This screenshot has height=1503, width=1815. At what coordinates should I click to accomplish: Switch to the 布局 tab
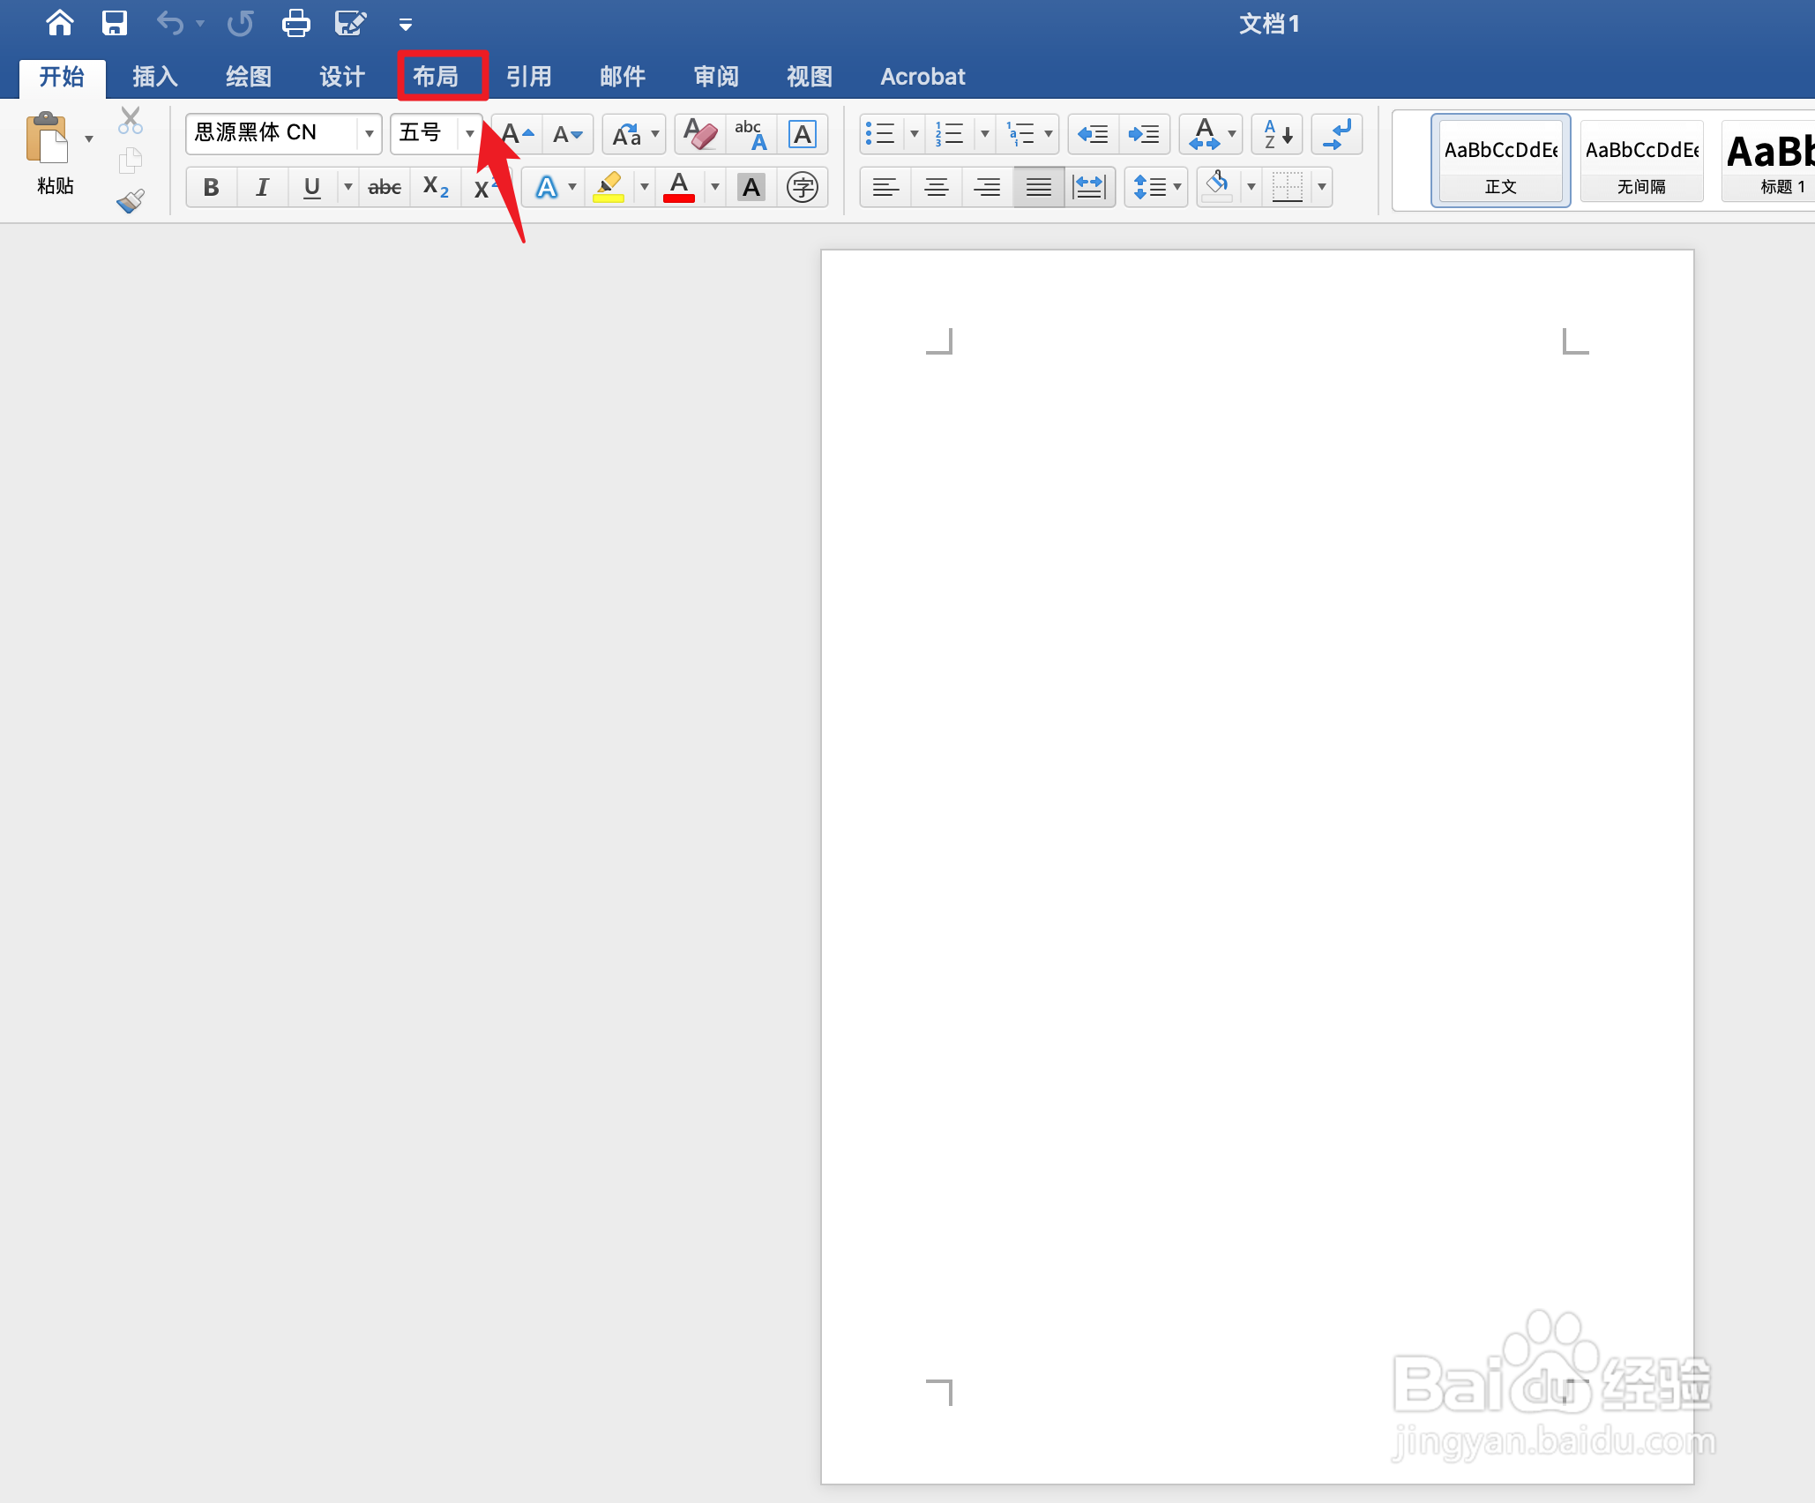click(436, 77)
